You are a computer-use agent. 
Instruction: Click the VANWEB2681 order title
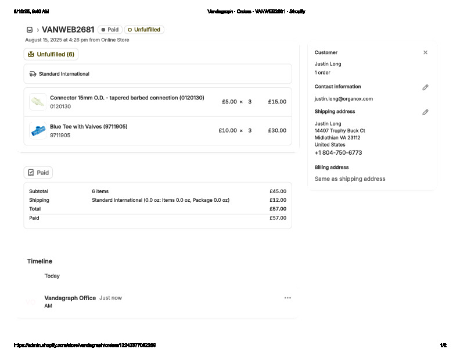pyautogui.click(x=68, y=30)
